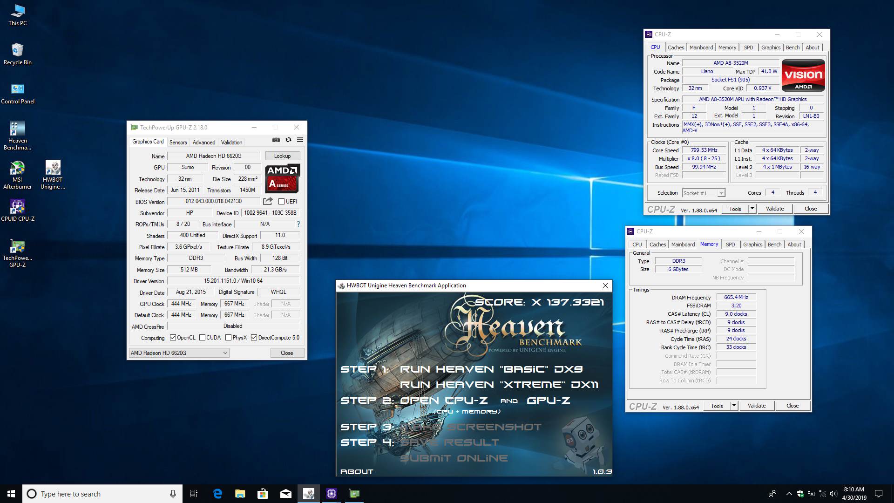
Task: Click the BIOS export share icon
Action: (x=268, y=201)
